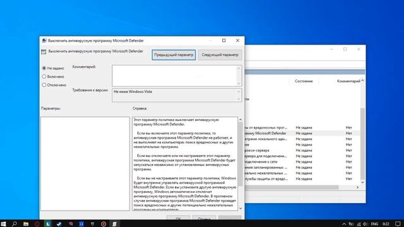Click the up arrow of the comment box scrollbar

(x=239, y=68)
